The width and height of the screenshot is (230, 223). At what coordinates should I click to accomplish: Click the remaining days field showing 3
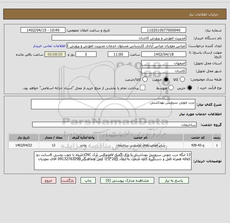click(86, 54)
